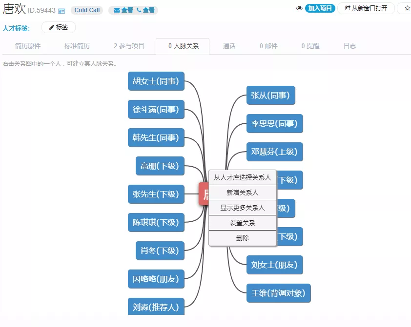The width and height of the screenshot is (411, 327).
Task: Select node 邓慧芬(上级)
Action: [x=275, y=152]
